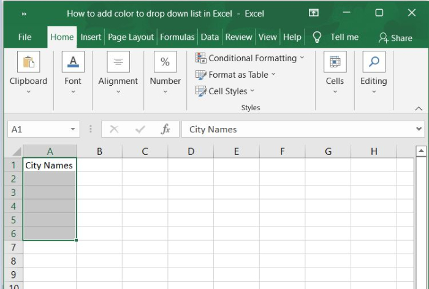Select row header 1
Image resolution: width=429 pixels, height=289 pixels.
(x=13, y=165)
